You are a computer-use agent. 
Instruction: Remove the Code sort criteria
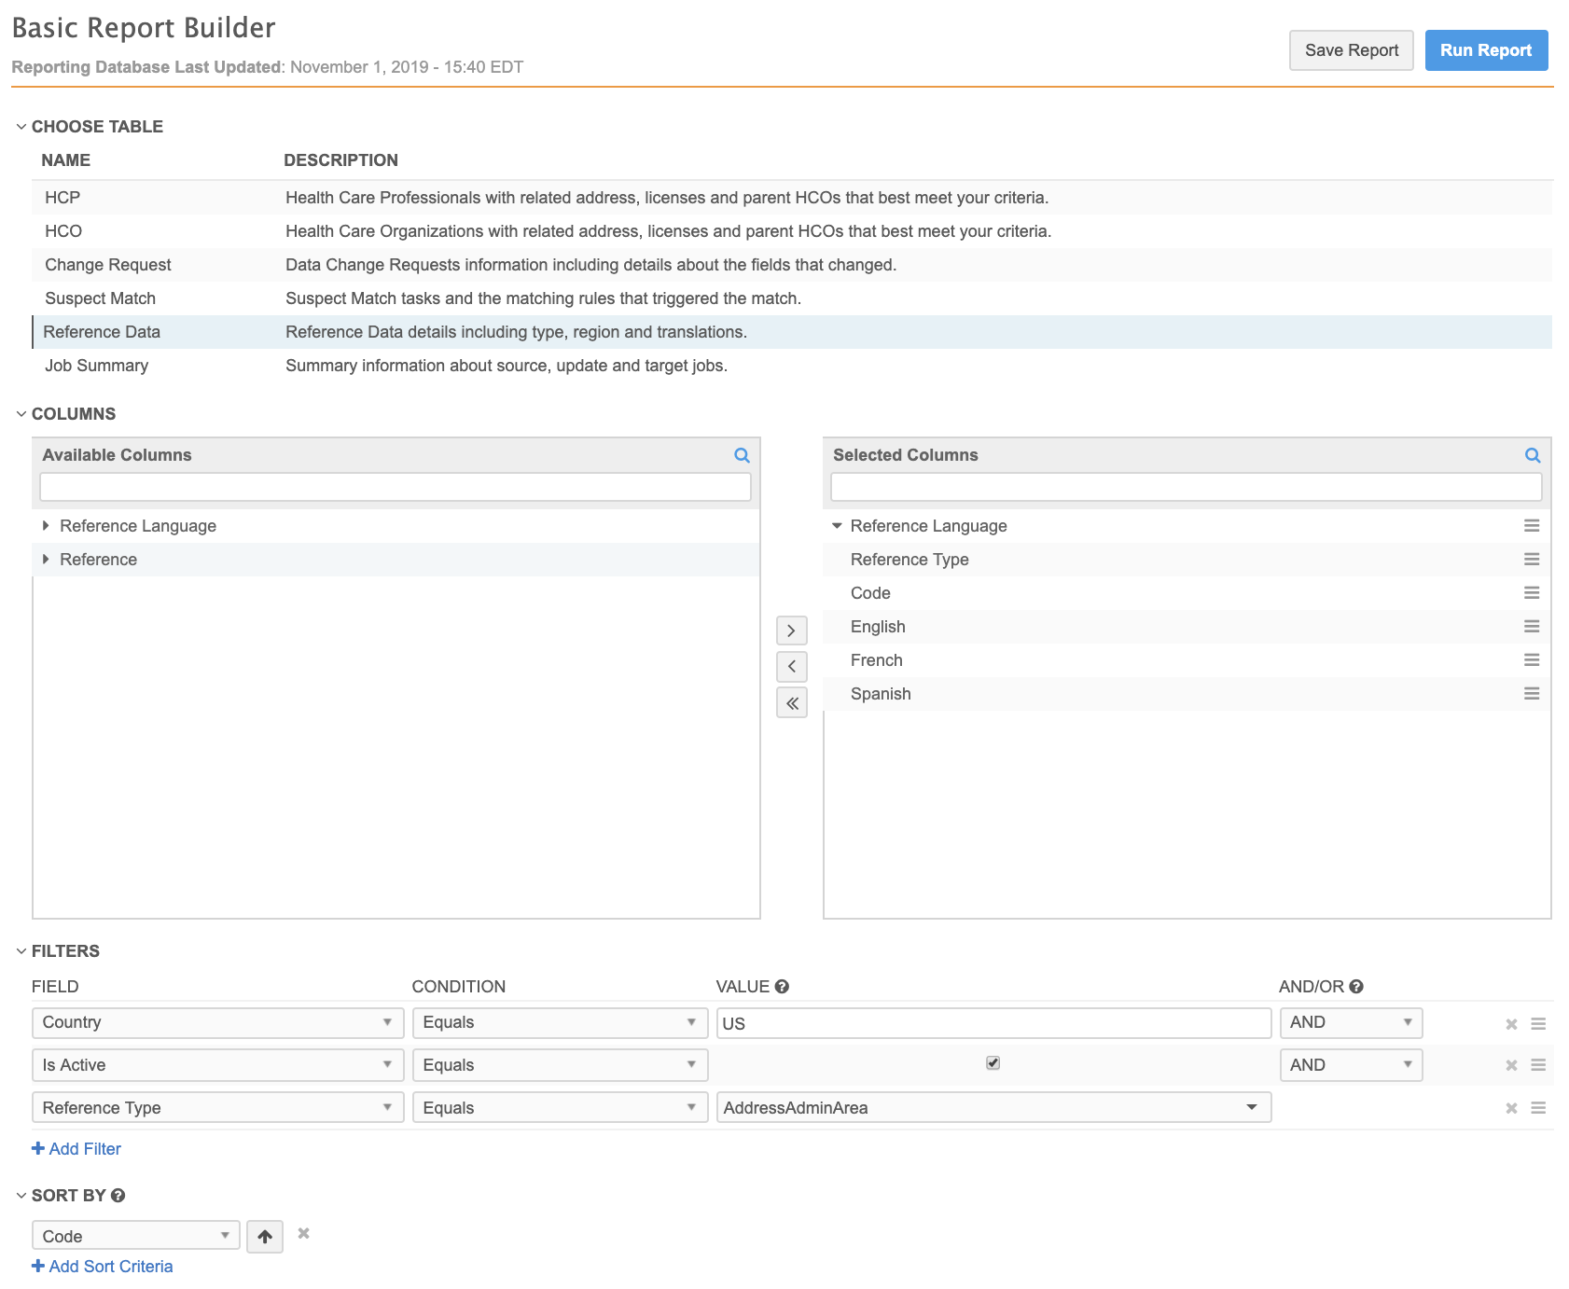point(303,1234)
